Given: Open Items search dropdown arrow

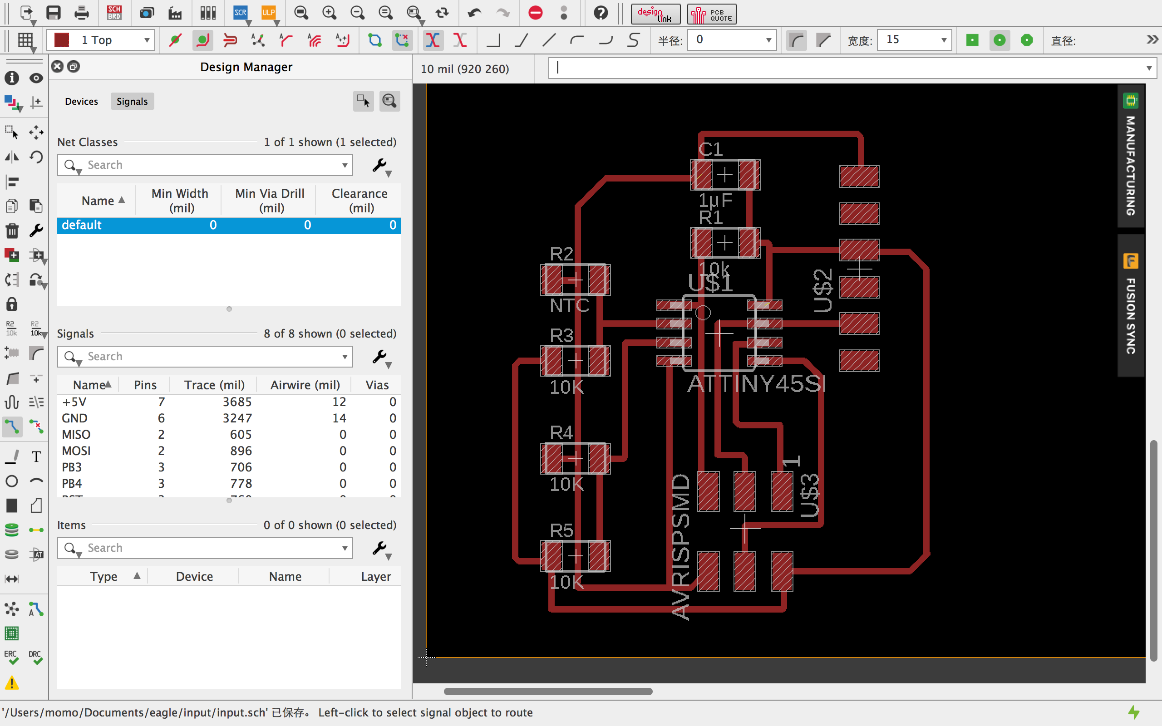Looking at the screenshot, I should click(x=345, y=548).
